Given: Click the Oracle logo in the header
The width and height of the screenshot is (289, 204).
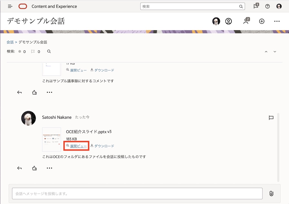Looking at the screenshot, I should pos(23,6).
